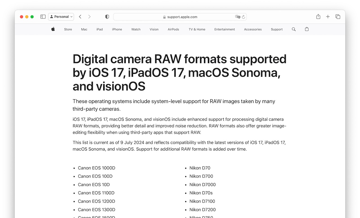The width and height of the screenshot is (360, 218).
Task: Open the iPad menu item
Action: coord(100,29)
